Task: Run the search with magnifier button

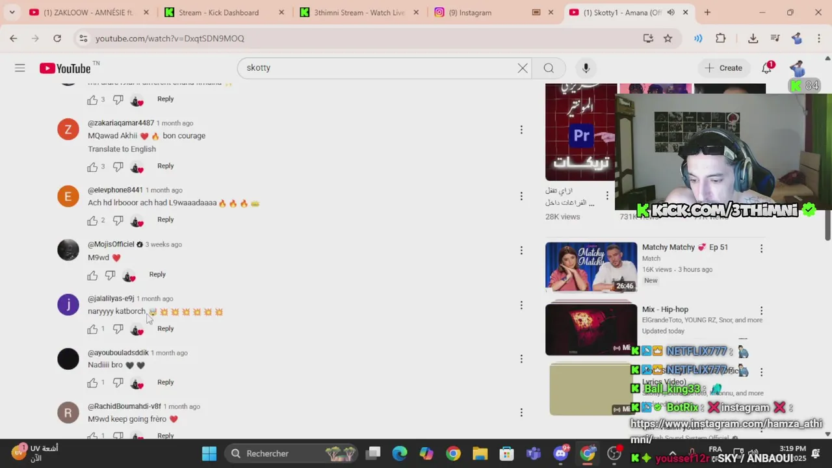Action: 549,68
